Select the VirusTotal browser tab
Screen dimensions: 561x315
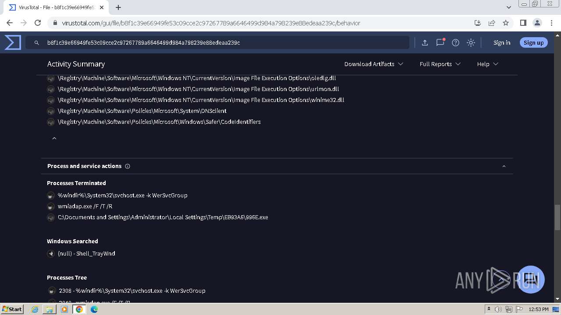point(56,7)
